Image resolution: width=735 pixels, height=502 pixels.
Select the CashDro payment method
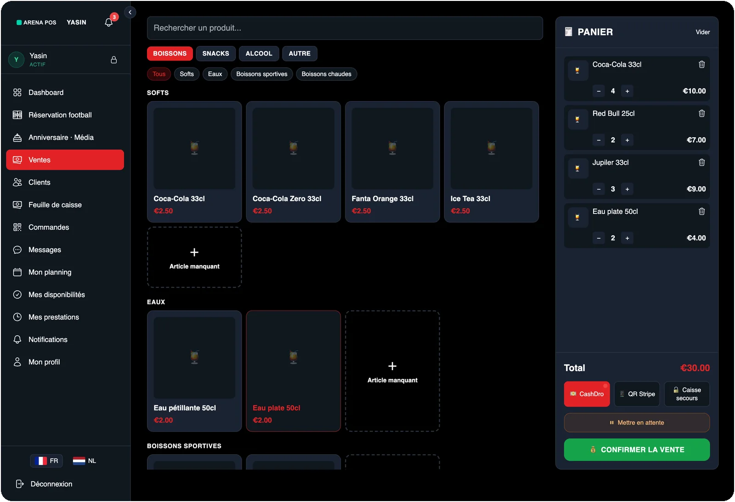coord(587,394)
